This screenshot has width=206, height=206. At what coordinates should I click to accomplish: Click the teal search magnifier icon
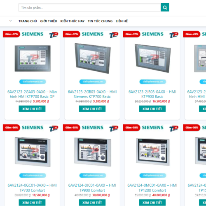point(165,7)
